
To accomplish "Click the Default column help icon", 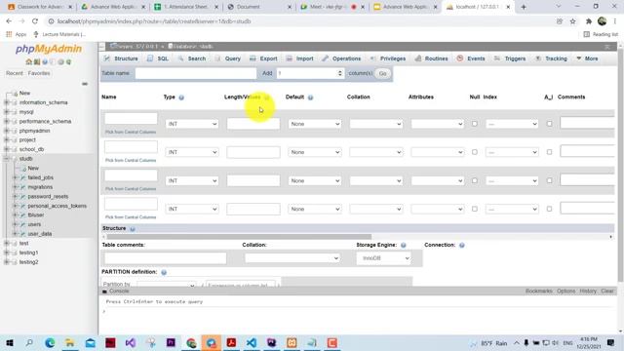I will (x=310, y=97).
